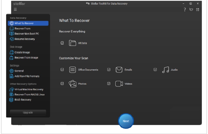
Task: Click the Videos label
Action: (128, 84)
